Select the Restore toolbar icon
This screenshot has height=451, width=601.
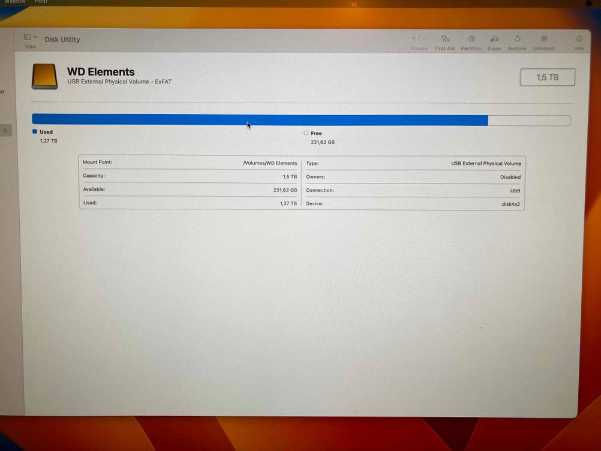tap(517, 40)
